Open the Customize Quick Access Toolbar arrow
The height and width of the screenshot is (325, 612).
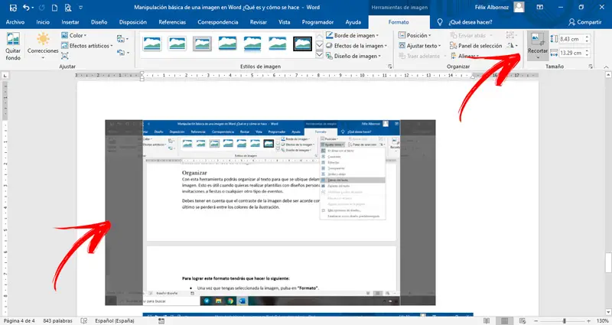[81, 8]
